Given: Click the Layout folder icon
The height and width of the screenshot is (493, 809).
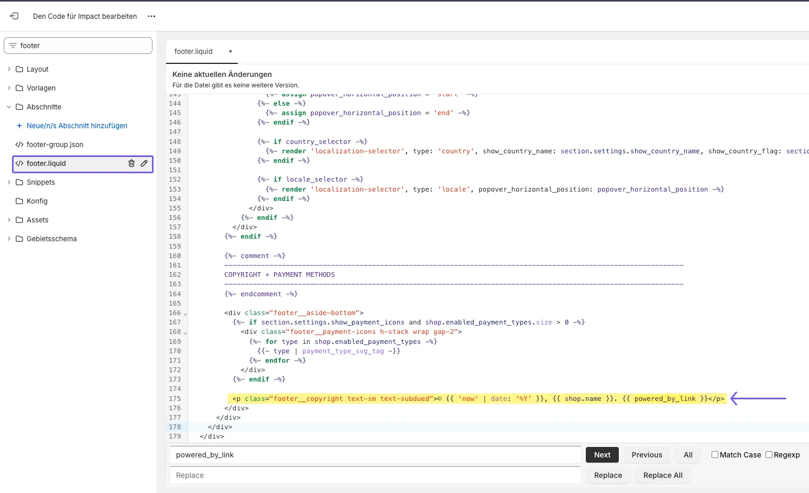Looking at the screenshot, I should click(19, 69).
